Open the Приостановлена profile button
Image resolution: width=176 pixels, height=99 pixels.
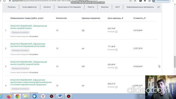(161, 1)
